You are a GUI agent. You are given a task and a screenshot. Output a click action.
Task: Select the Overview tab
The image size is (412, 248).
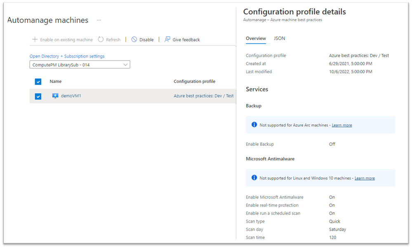pyautogui.click(x=256, y=38)
